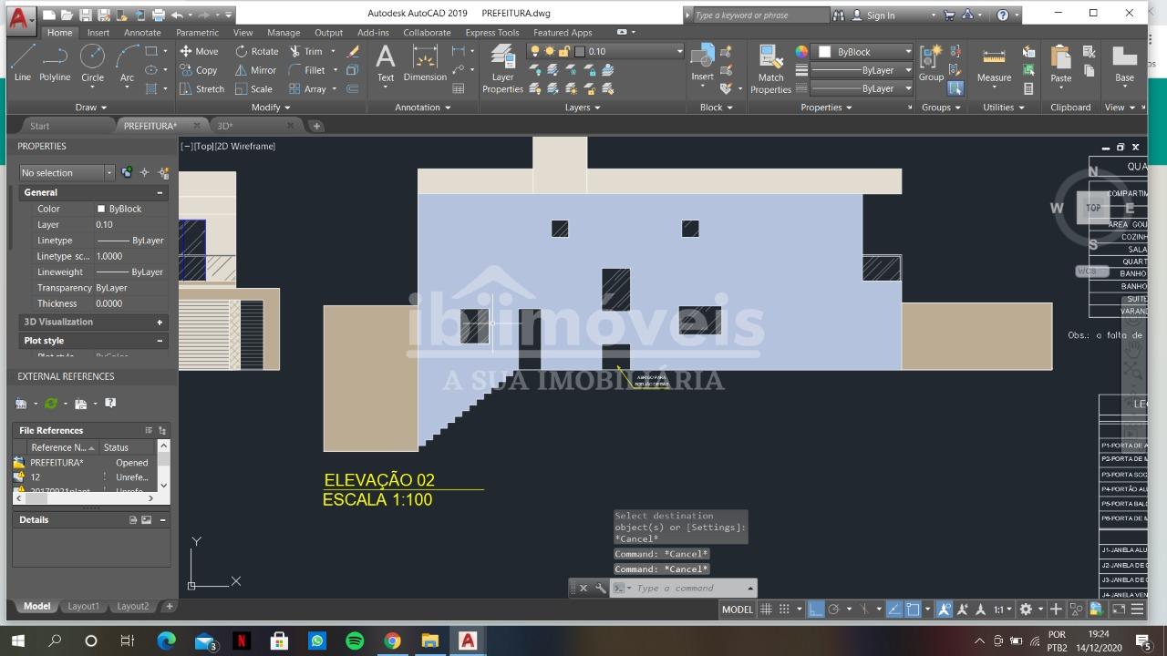The image size is (1167, 656).
Task: Click the Fillet tool
Action: pyautogui.click(x=306, y=70)
